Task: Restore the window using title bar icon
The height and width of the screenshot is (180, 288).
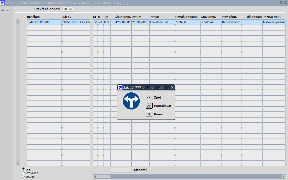Action: (x=281, y=3)
